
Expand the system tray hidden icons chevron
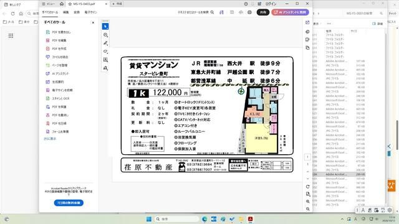pos(342,219)
